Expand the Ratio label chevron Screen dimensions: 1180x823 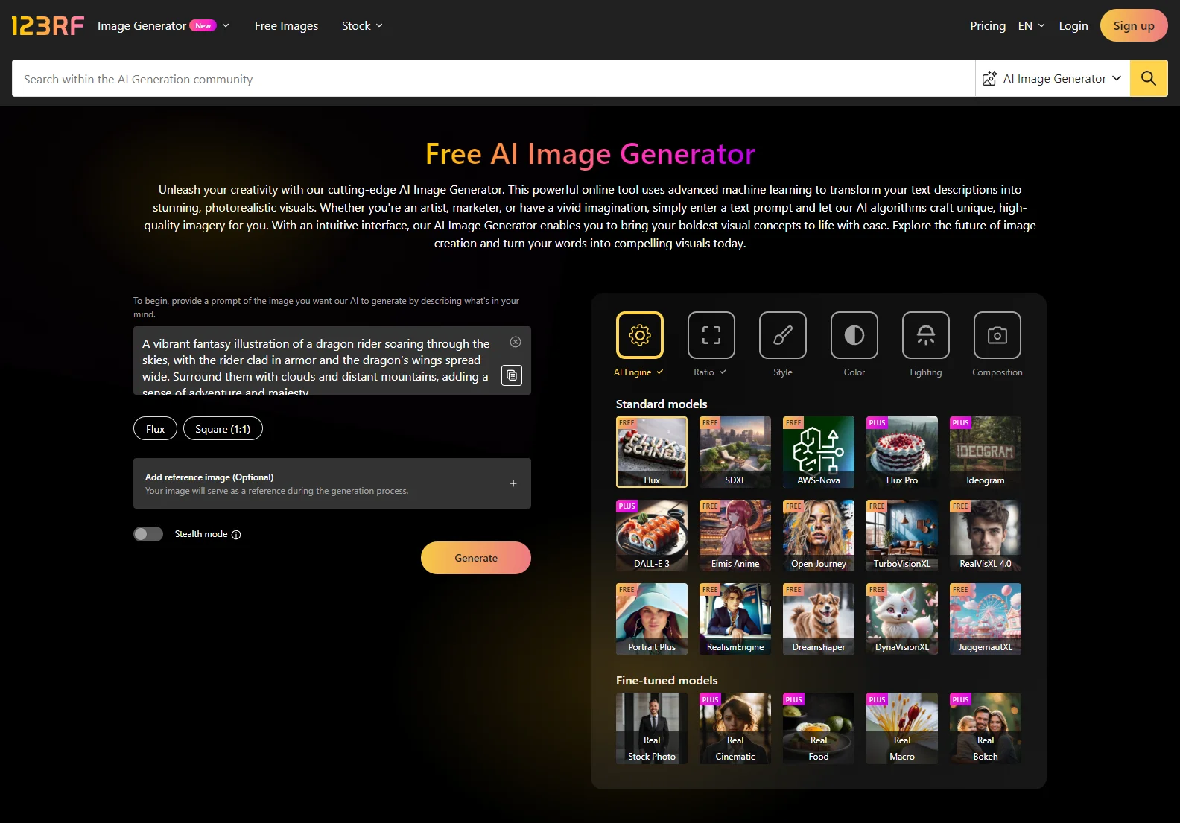723,372
